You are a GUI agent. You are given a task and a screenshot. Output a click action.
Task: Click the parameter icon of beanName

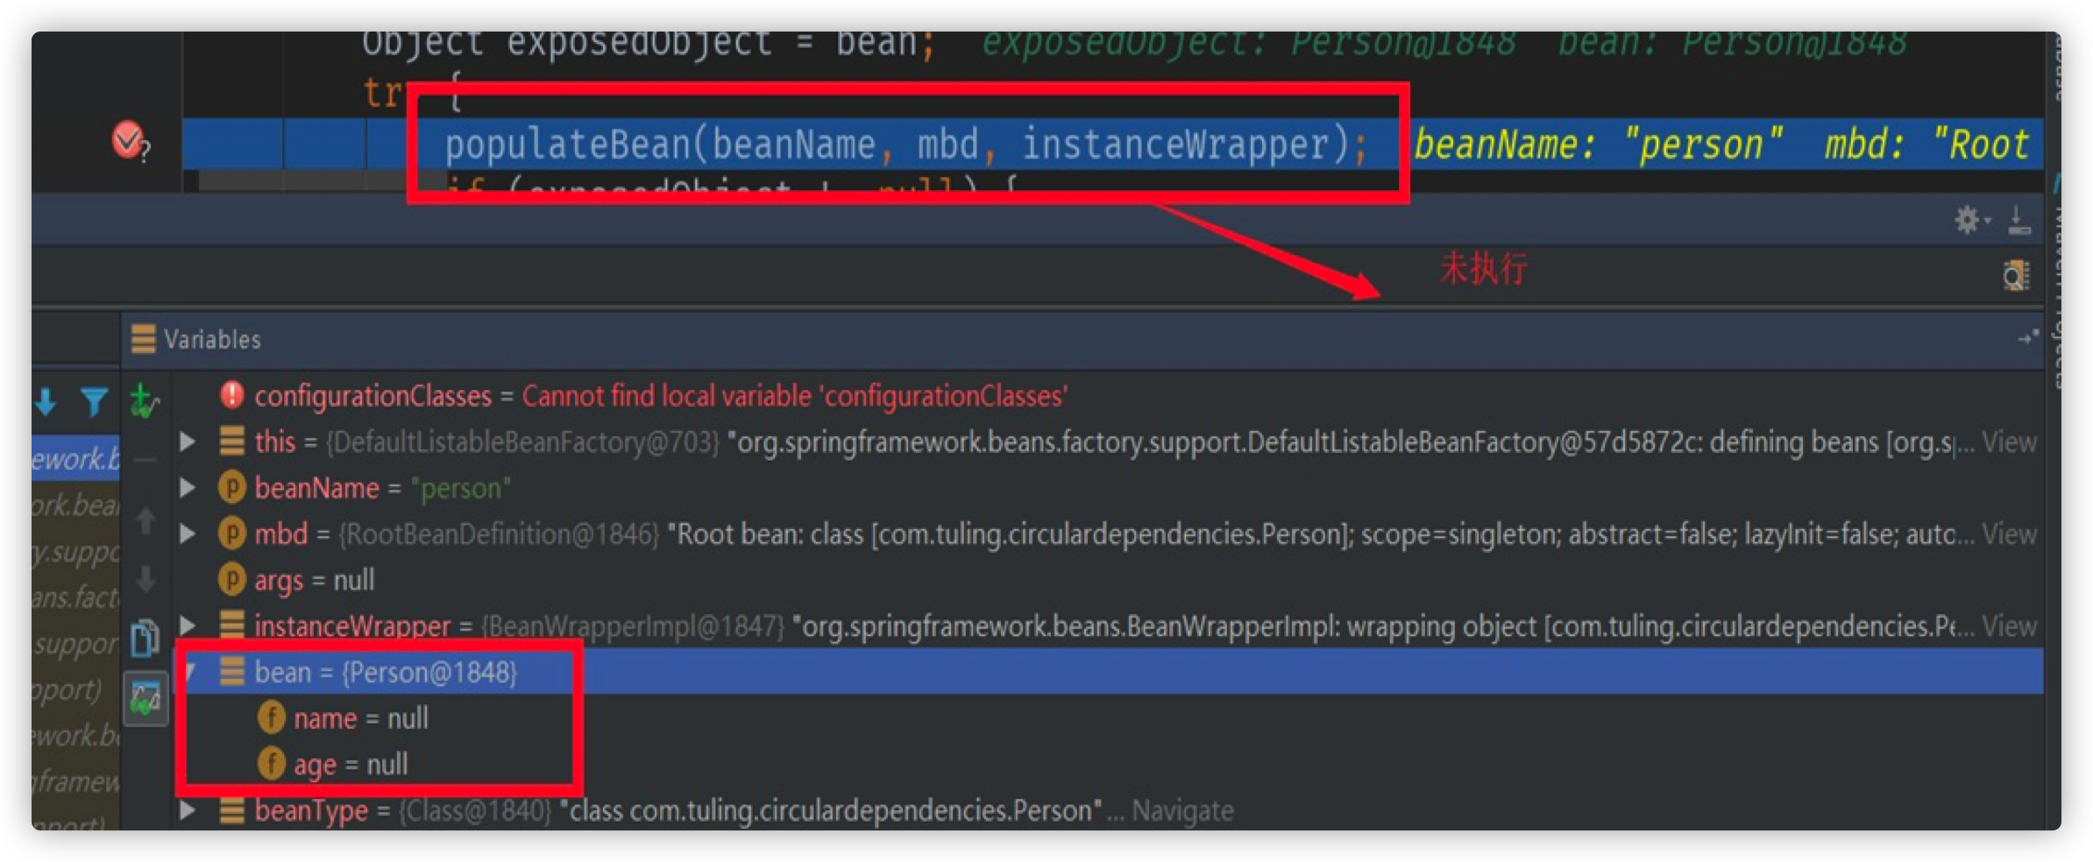231,487
